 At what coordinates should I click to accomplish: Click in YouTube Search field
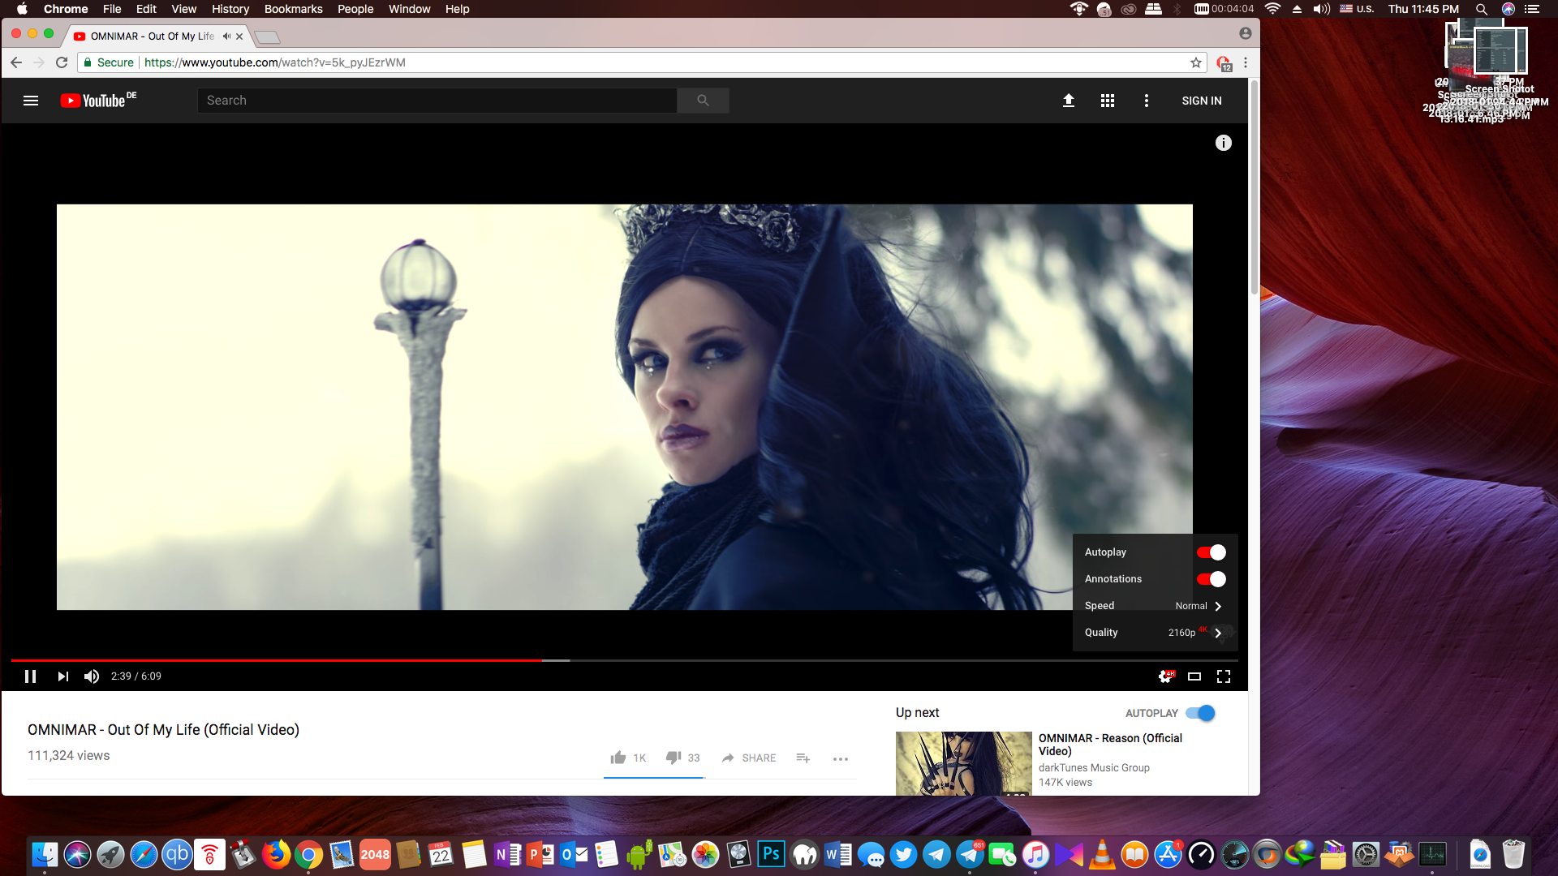[x=437, y=101]
